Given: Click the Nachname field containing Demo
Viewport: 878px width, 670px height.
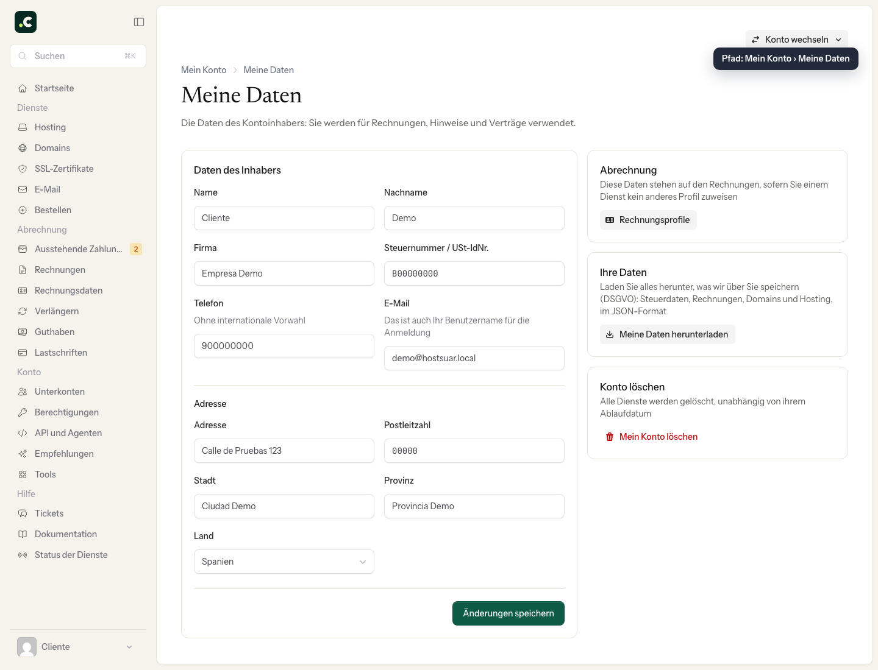Looking at the screenshot, I should 474,218.
